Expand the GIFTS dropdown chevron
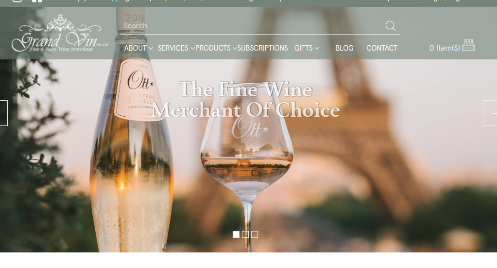 click(x=317, y=49)
